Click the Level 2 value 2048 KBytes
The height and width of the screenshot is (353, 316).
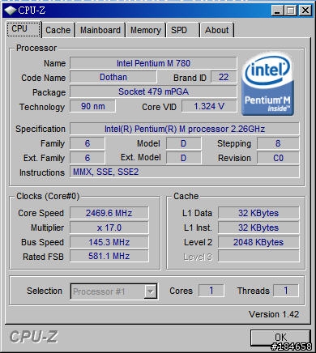(x=258, y=242)
